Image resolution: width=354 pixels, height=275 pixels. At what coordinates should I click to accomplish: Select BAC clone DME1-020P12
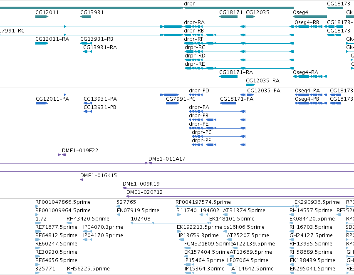(144, 192)
